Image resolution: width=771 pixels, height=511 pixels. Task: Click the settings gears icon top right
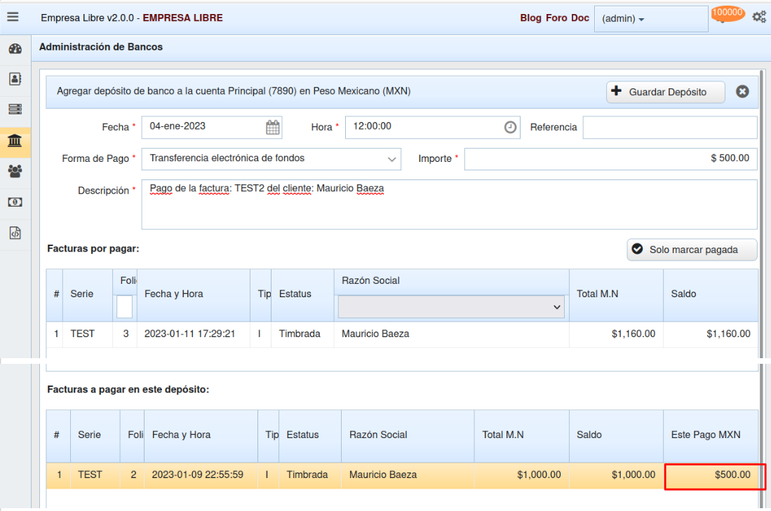click(x=758, y=17)
